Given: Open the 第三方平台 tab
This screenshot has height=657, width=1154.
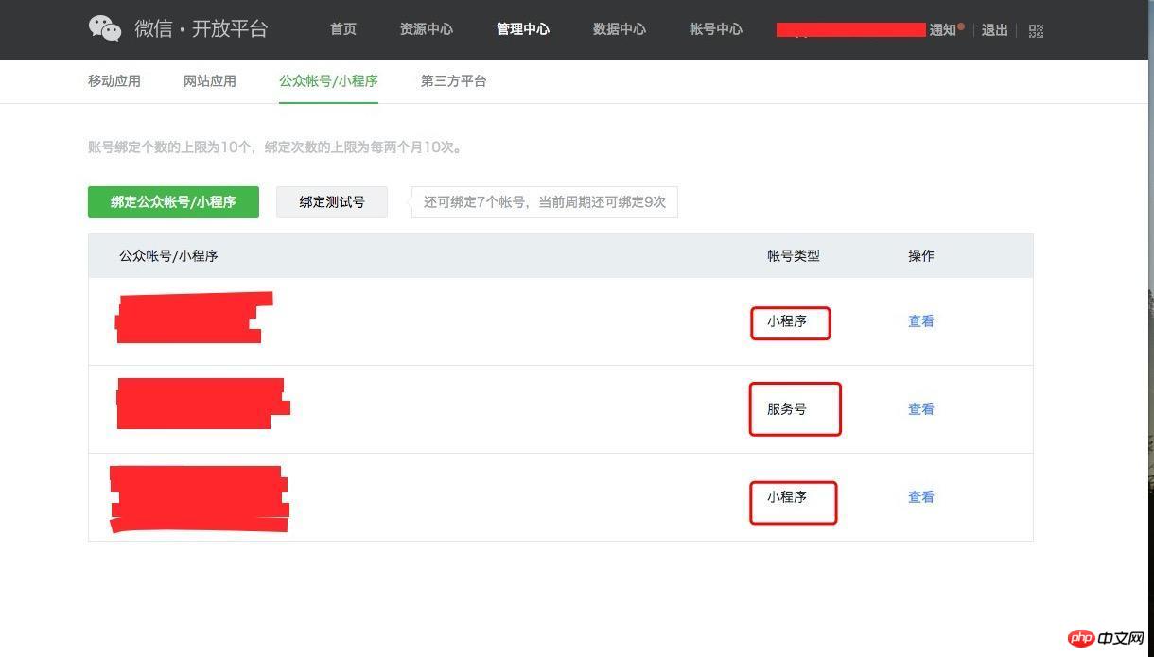Looking at the screenshot, I should [453, 81].
